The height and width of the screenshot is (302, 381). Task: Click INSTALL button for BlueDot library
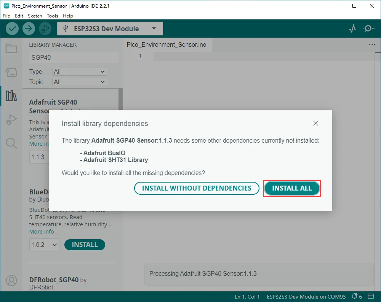coord(85,245)
